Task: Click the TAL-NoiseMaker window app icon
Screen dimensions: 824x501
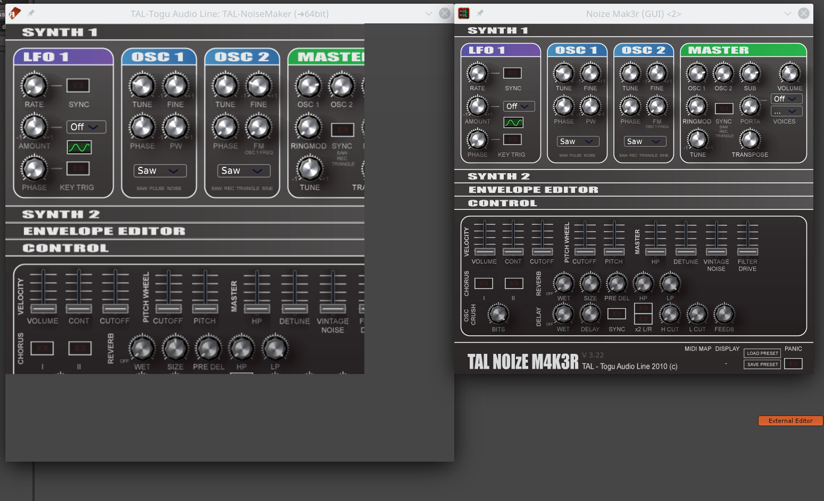Action: [x=15, y=13]
